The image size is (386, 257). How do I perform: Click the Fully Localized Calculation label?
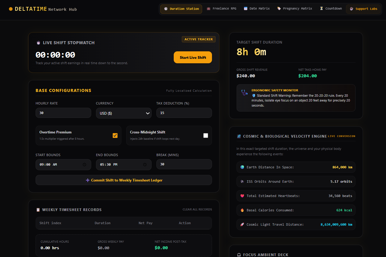click(189, 90)
